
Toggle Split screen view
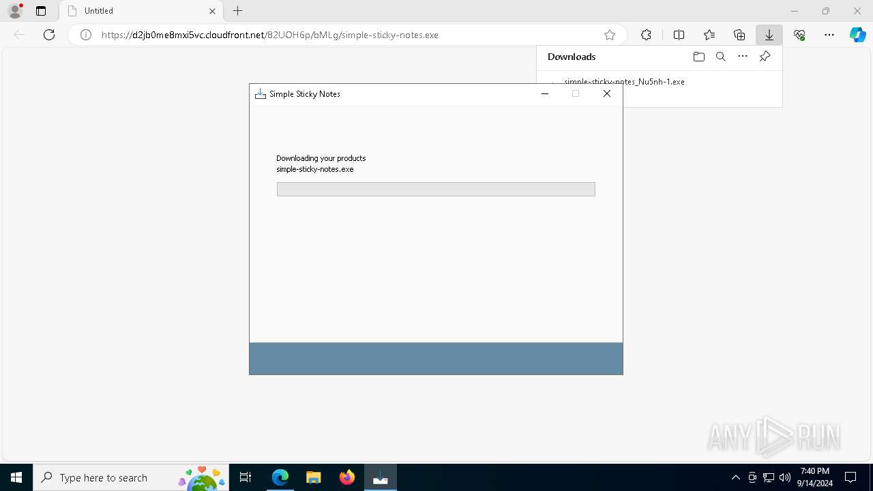(679, 35)
